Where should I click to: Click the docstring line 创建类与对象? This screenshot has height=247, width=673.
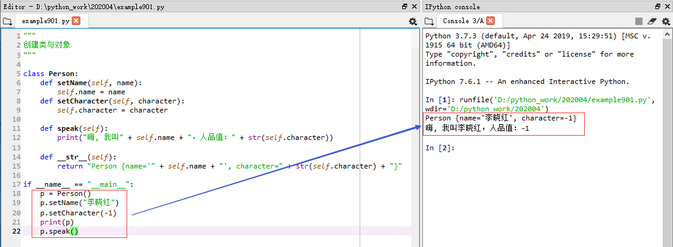click(x=47, y=44)
